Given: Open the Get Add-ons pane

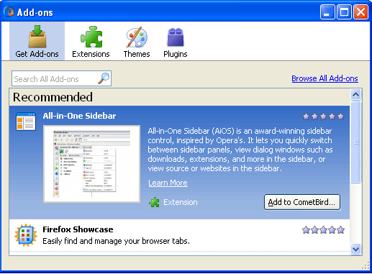Looking at the screenshot, I should coord(37,41).
